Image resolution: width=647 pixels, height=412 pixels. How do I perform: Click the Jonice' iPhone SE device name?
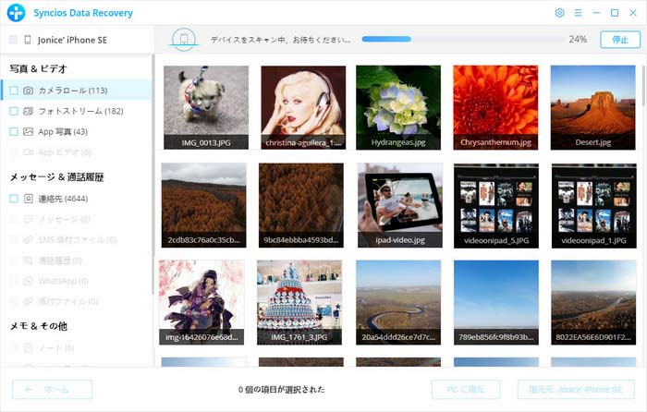(x=72, y=40)
